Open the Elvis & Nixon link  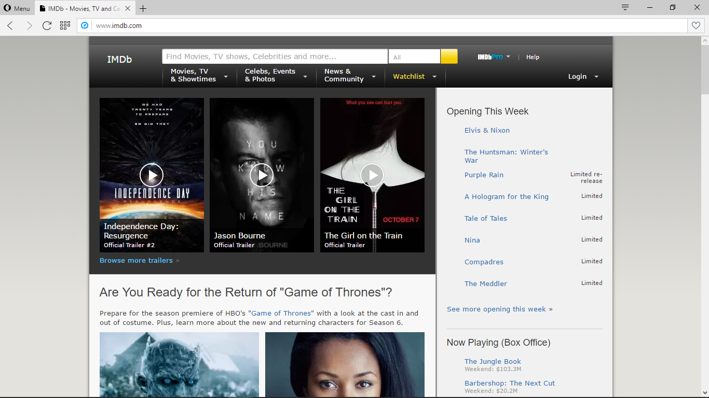tap(487, 130)
